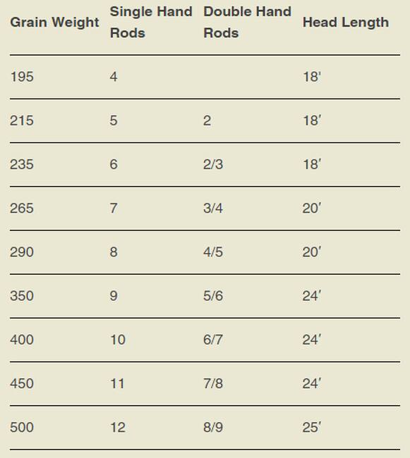
Task: Click the 8/9 double hand rods value
Action: (x=213, y=427)
